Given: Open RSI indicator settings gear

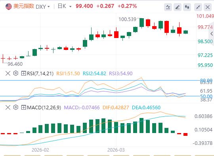Looking at the screenshot, I should pyautogui.click(x=16, y=73).
